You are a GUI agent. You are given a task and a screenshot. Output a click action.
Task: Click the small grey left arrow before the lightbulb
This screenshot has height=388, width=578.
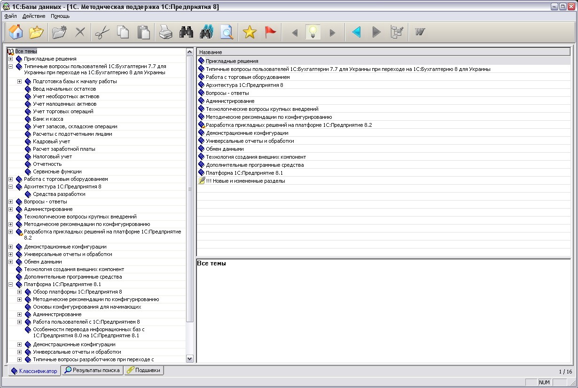(x=295, y=33)
